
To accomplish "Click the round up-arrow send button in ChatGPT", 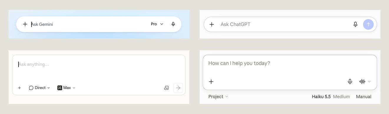I will coord(368,24).
